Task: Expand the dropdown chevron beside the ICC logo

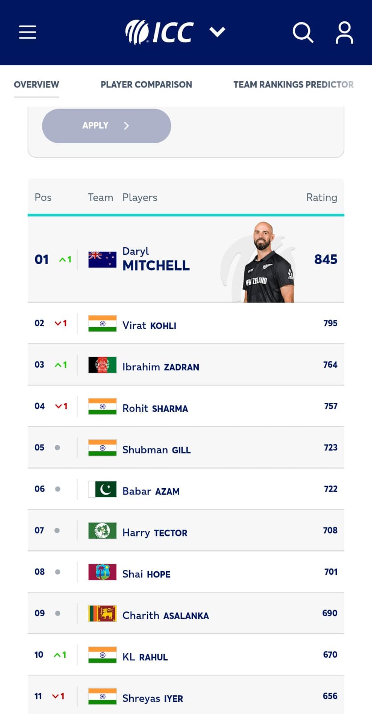Action: pos(217,32)
